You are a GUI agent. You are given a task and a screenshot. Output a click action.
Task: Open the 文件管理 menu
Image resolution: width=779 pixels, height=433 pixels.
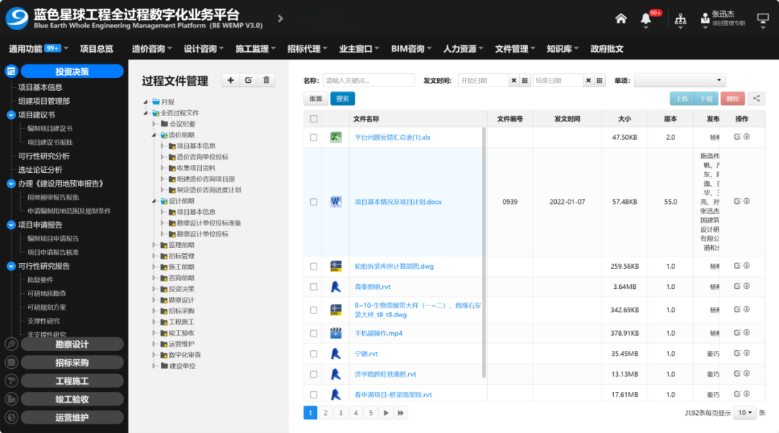[x=515, y=49]
